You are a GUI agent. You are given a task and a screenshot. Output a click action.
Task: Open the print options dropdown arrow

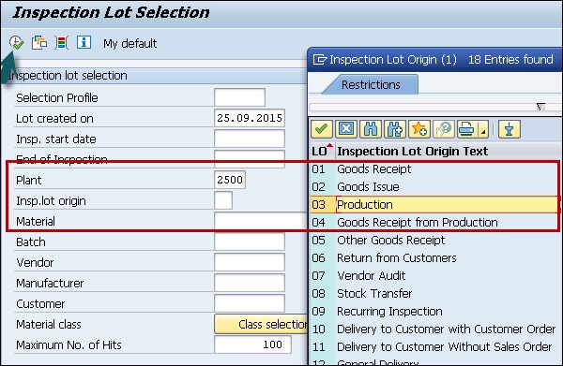point(483,129)
